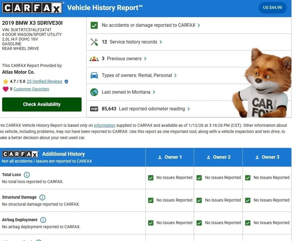Click the 4.7 / 5.0 rating text

coord(17,81)
